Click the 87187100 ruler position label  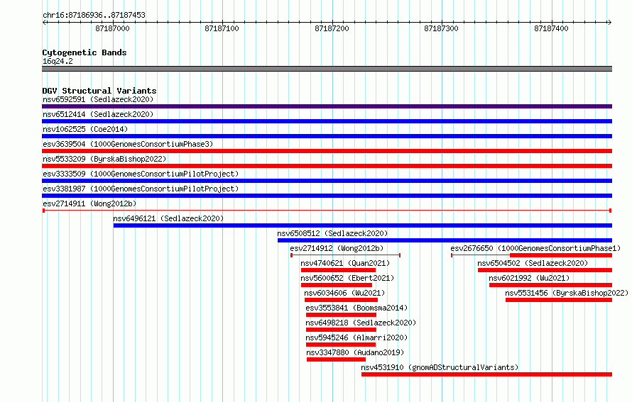click(222, 28)
